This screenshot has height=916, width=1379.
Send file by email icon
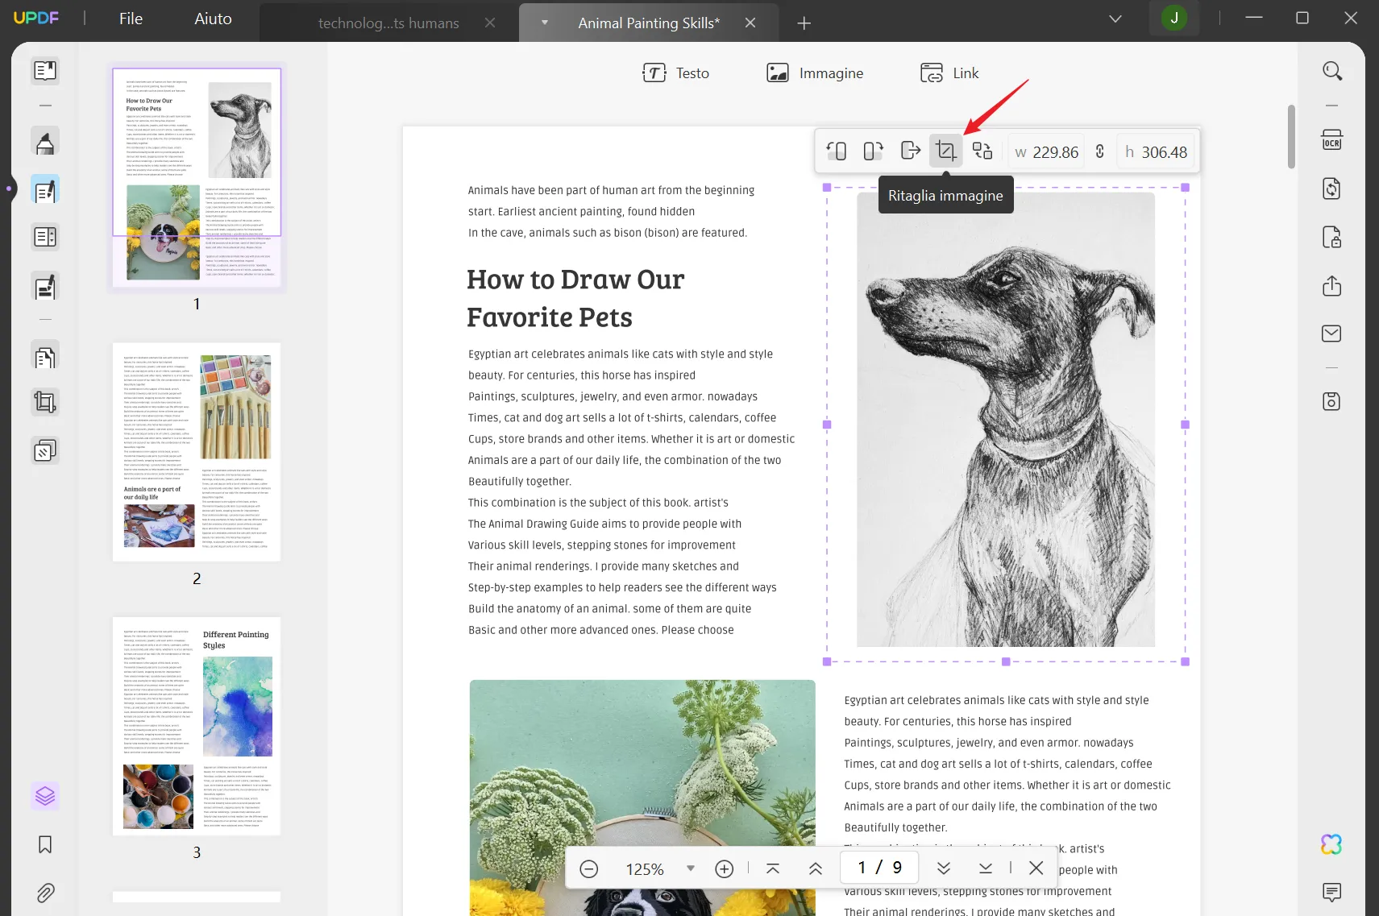tap(1332, 334)
